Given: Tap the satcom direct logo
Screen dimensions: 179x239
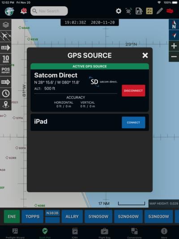Looking at the screenshot, I should (x=103, y=82).
